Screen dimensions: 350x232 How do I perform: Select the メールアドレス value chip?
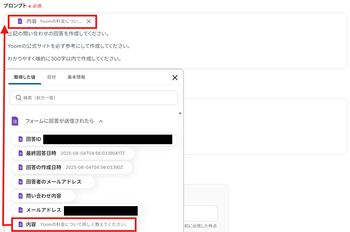click(x=77, y=210)
